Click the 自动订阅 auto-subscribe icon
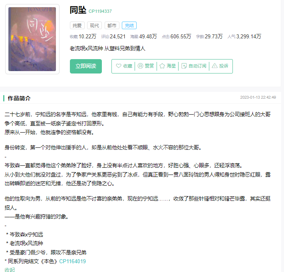This screenshot has height=272, width=284. click(184, 66)
